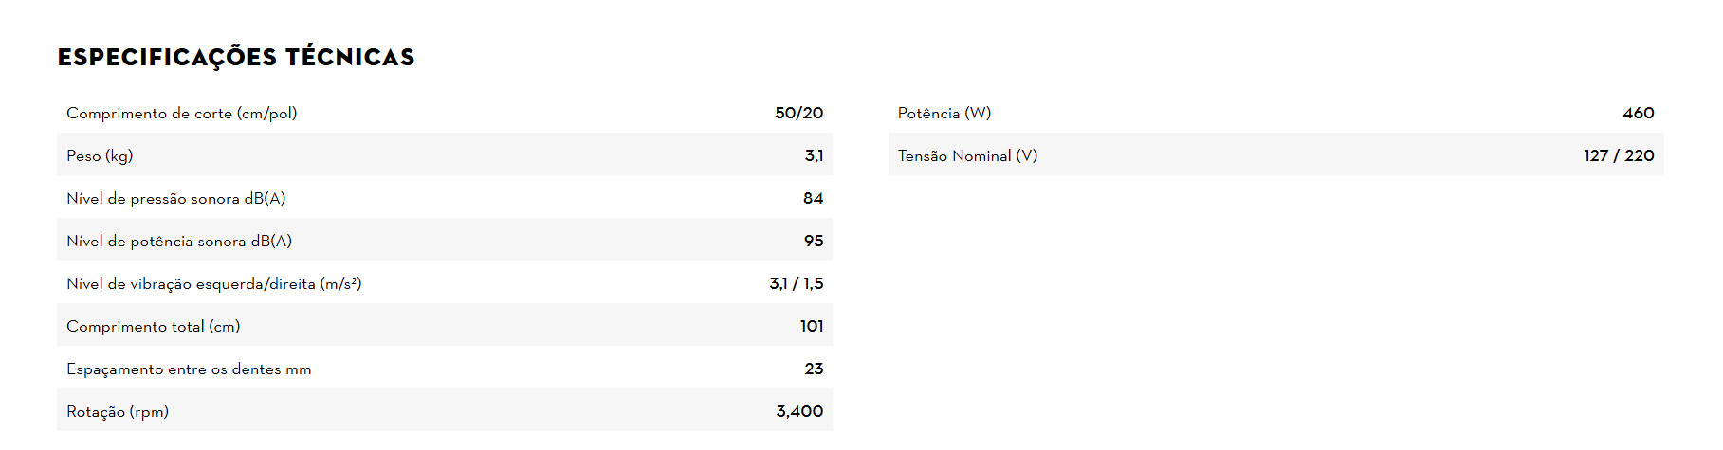Select the Espaçamento entre os dentes label
Image resolution: width=1723 pixels, height=450 pixels.
coord(189,369)
